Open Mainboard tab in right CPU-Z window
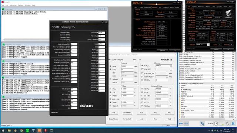The height and width of the screenshot is (133, 237). (x=201, y=7)
